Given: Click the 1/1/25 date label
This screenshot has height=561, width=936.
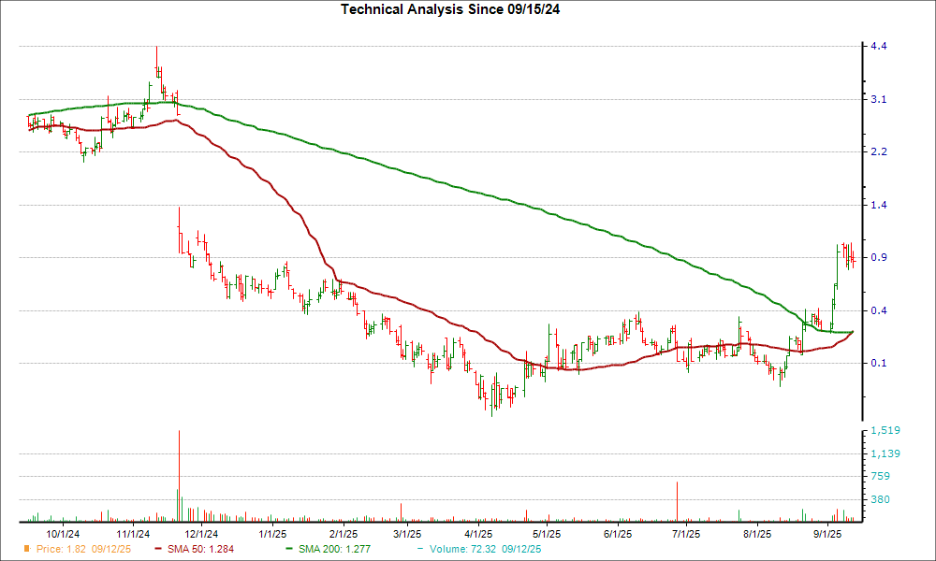Looking at the screenshot, I should [271, 534].
